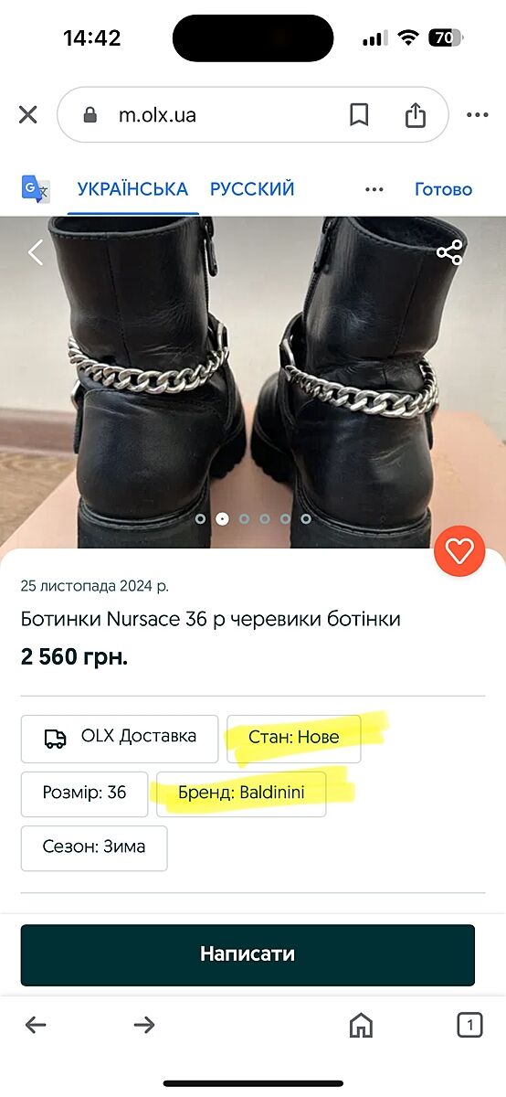
Task: Open the browser three-dot menu
Action: click(x=478, y=115)
